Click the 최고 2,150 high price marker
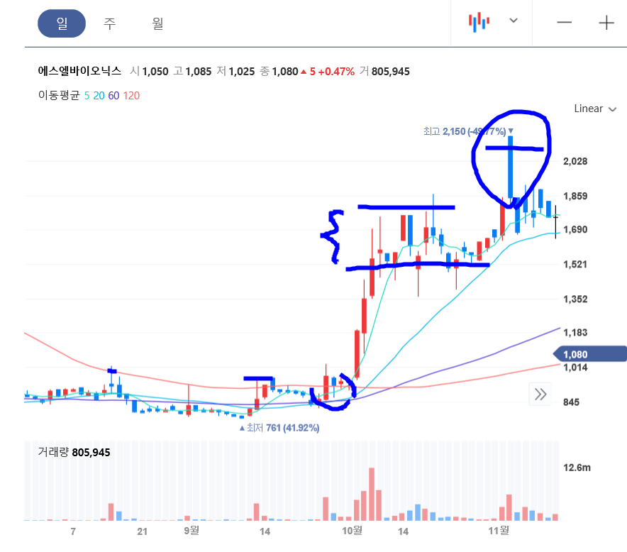 coord(468,131)
